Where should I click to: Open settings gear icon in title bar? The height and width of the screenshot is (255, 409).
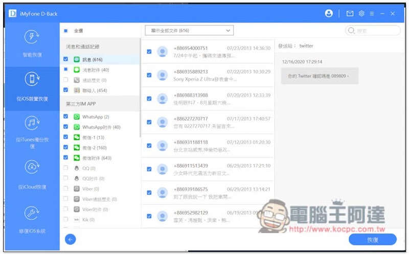[x=361, y=14]
